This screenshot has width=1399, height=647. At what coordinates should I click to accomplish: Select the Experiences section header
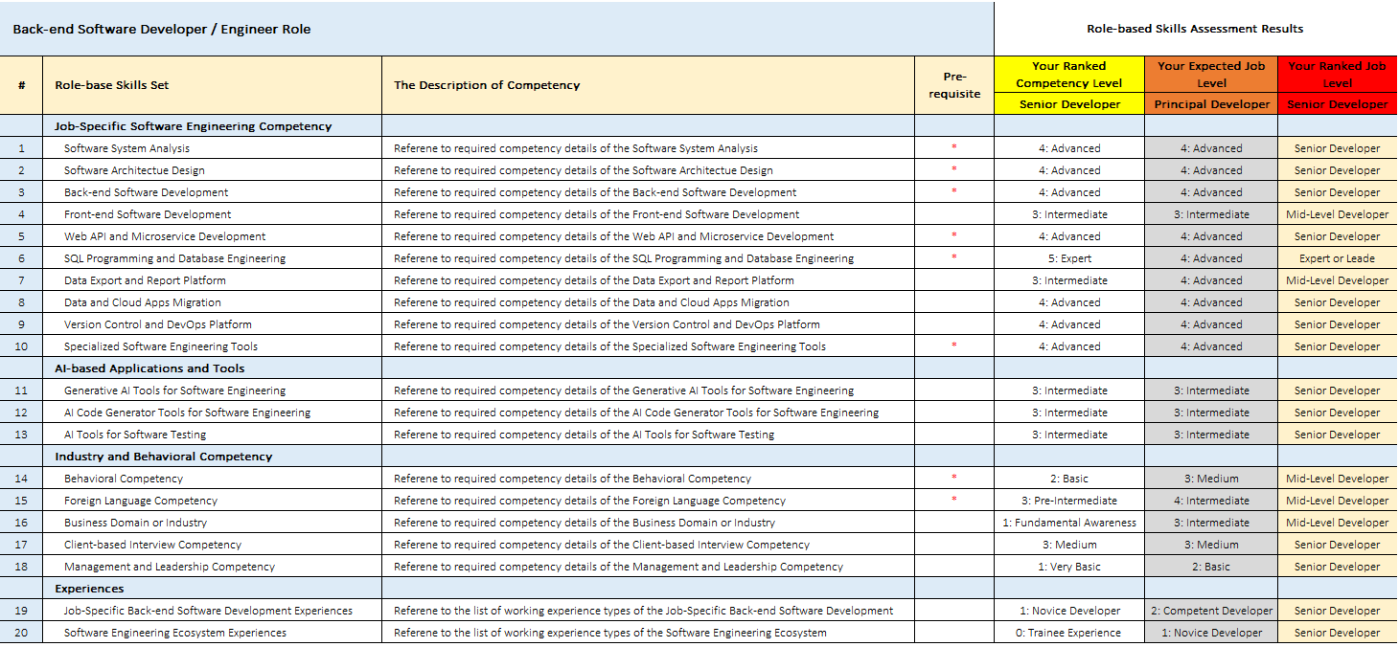point(89,589)
